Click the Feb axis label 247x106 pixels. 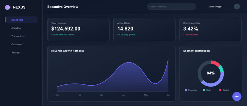pyautogui.click(x=79, y=95)
